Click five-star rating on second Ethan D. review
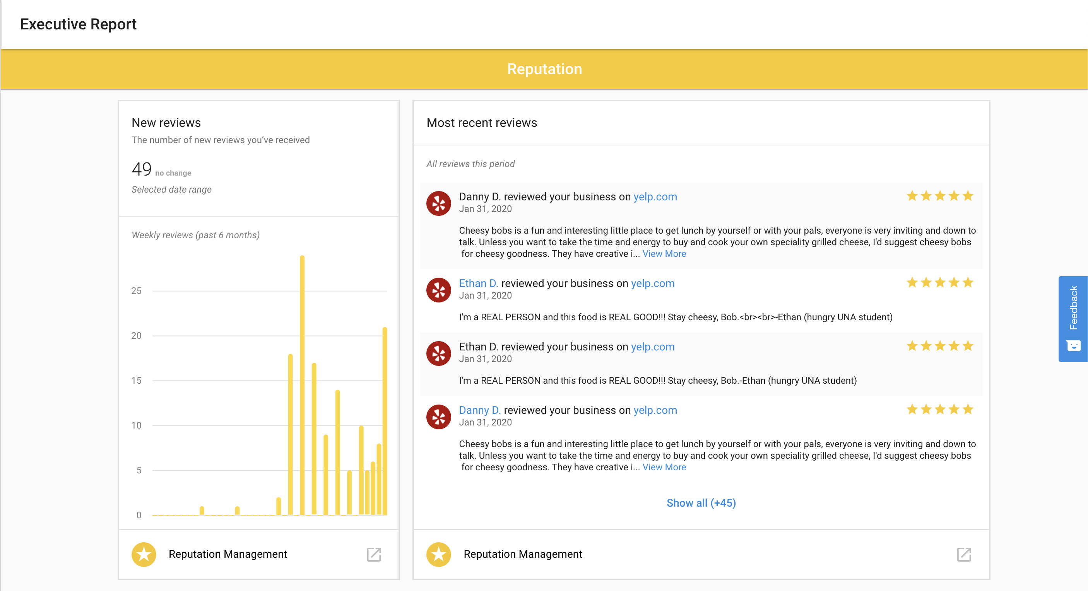Image resolution: width=1088 pixels, height=591 pixels. pyautogui.click(x=940, y=346)
